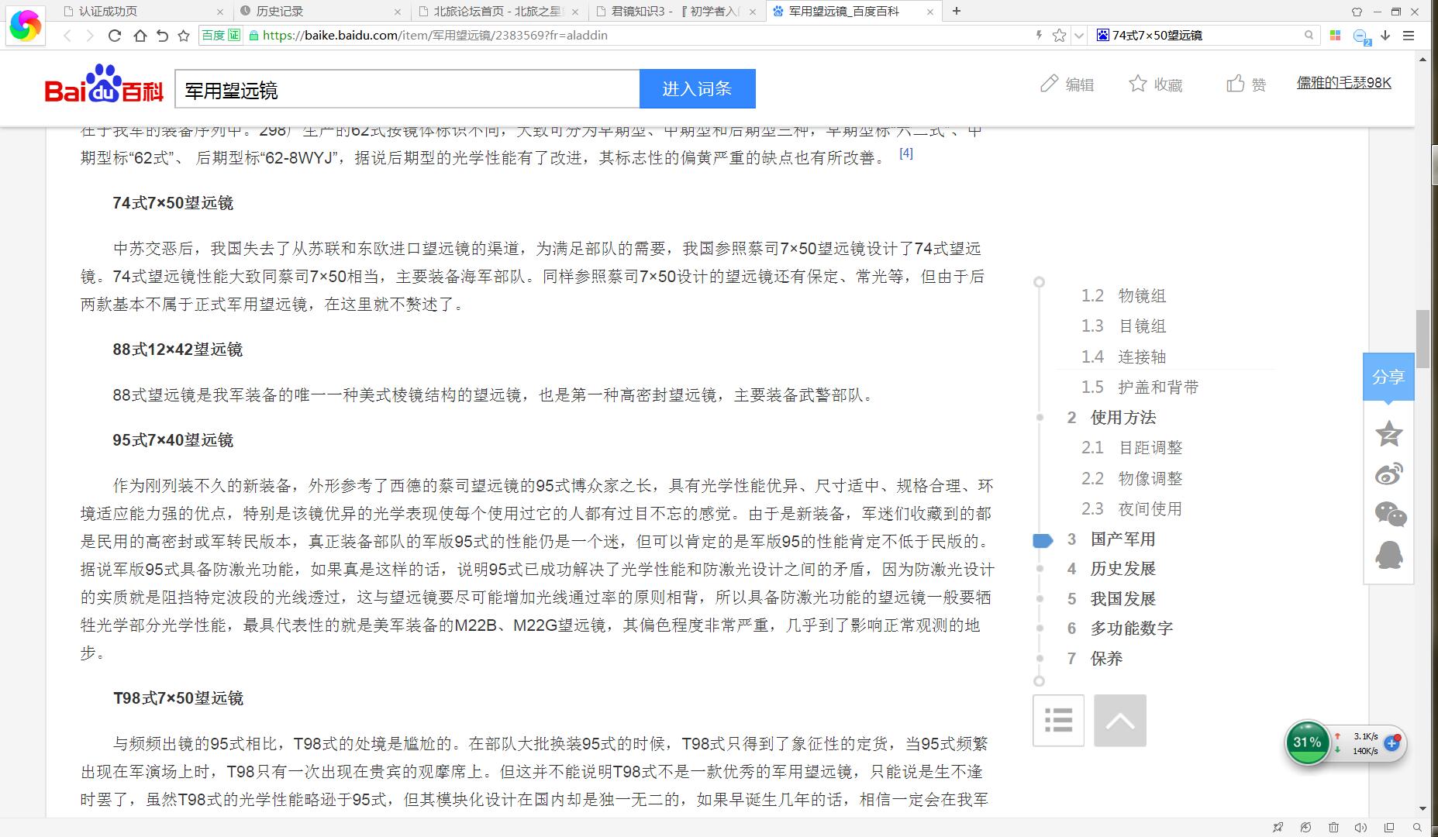Click the skin shirt icon in title bar
This screenshot has width=1438, height=837.
tap(1357, 12)
